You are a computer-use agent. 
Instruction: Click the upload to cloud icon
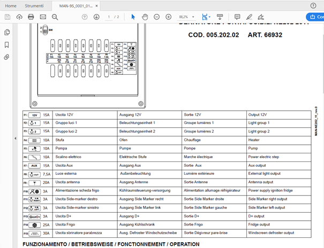coord(19,17)
